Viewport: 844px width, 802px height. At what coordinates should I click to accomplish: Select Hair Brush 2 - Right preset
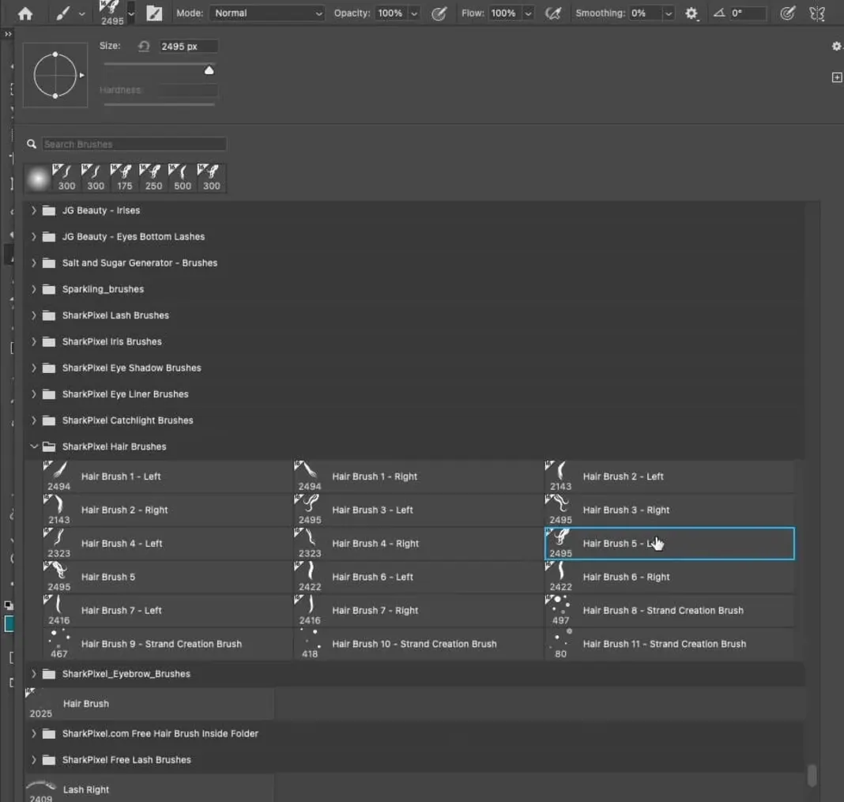click(168, 510)
